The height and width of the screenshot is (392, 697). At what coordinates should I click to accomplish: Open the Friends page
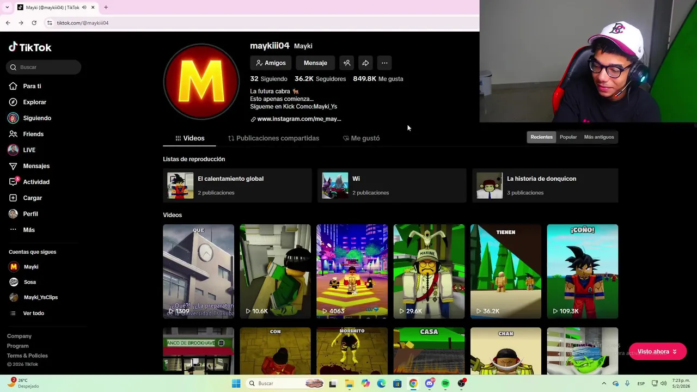coord(33,134)
